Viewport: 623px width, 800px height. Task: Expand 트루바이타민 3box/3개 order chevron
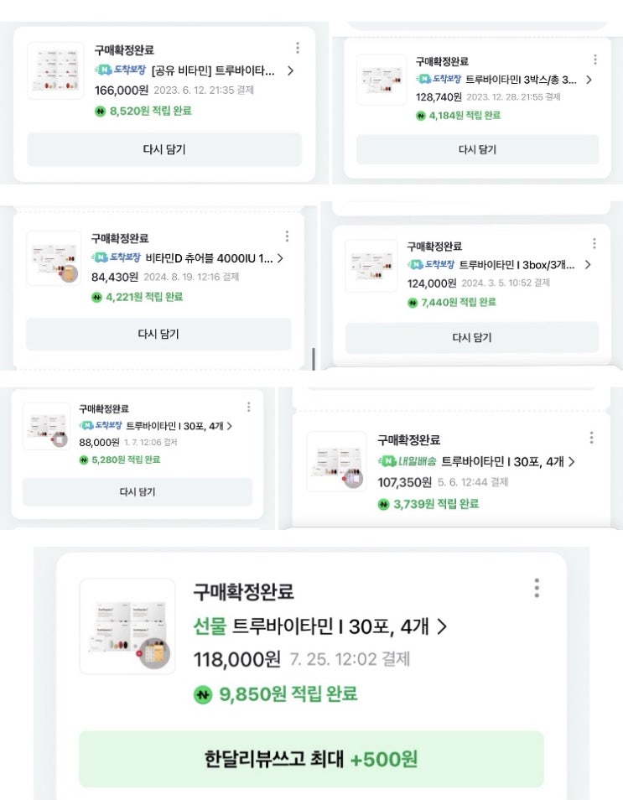tap(588, 265)
